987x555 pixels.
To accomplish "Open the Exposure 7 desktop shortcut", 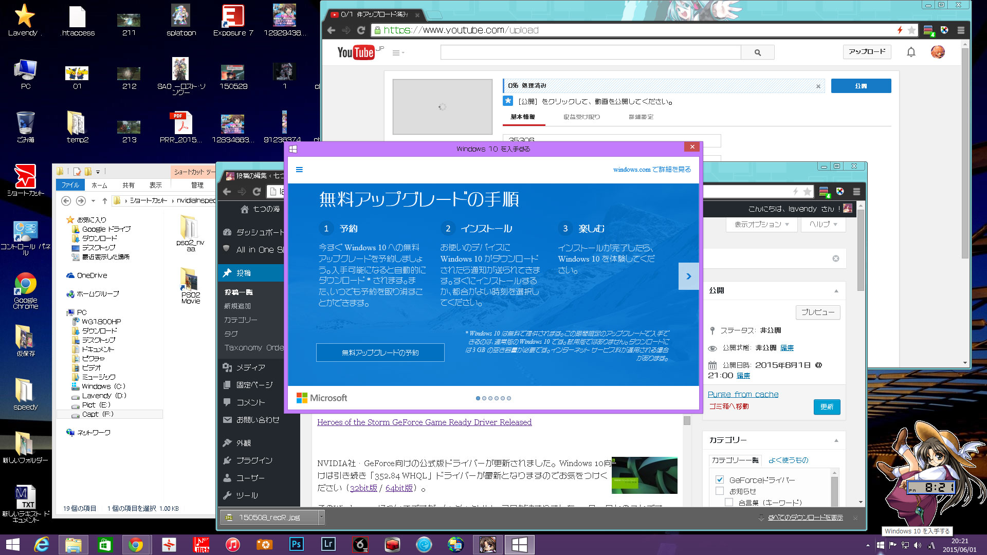I will [x=233, y=21].
